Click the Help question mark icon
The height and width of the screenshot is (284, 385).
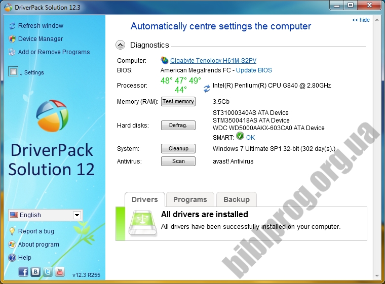coord(12,258)
